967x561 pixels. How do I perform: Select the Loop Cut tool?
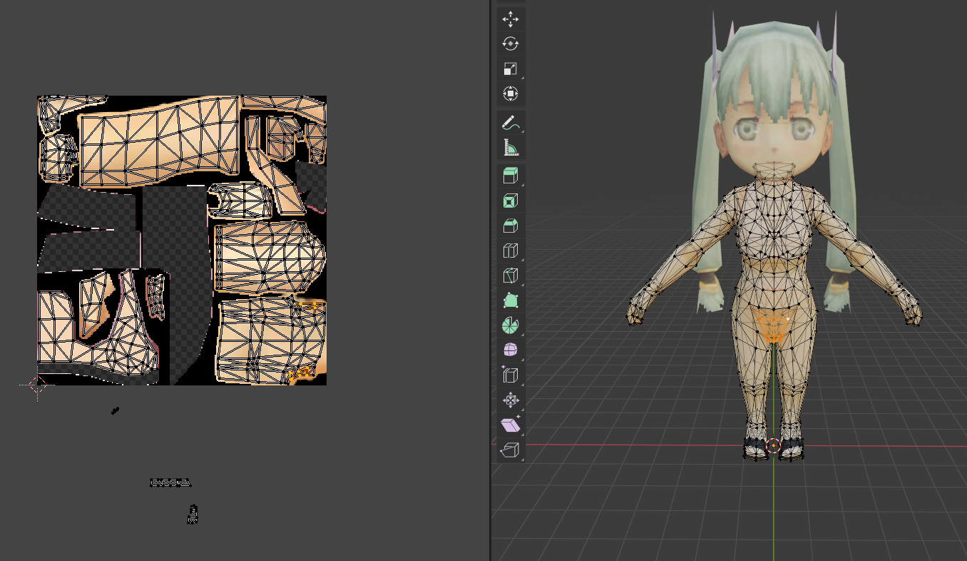(511, 251)
